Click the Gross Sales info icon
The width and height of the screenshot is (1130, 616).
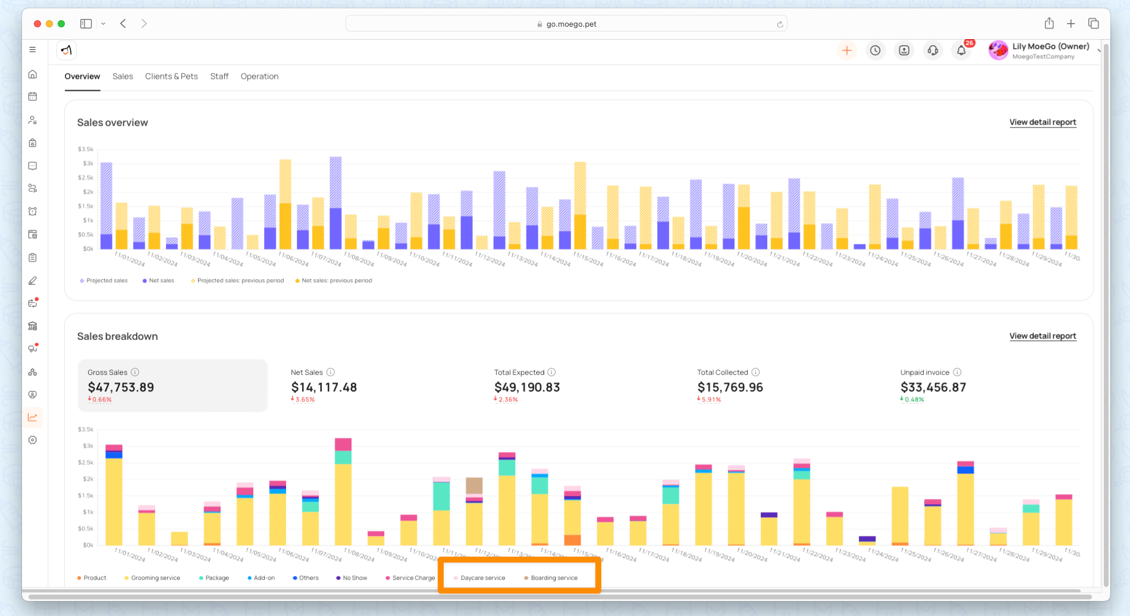coord(135,372)
